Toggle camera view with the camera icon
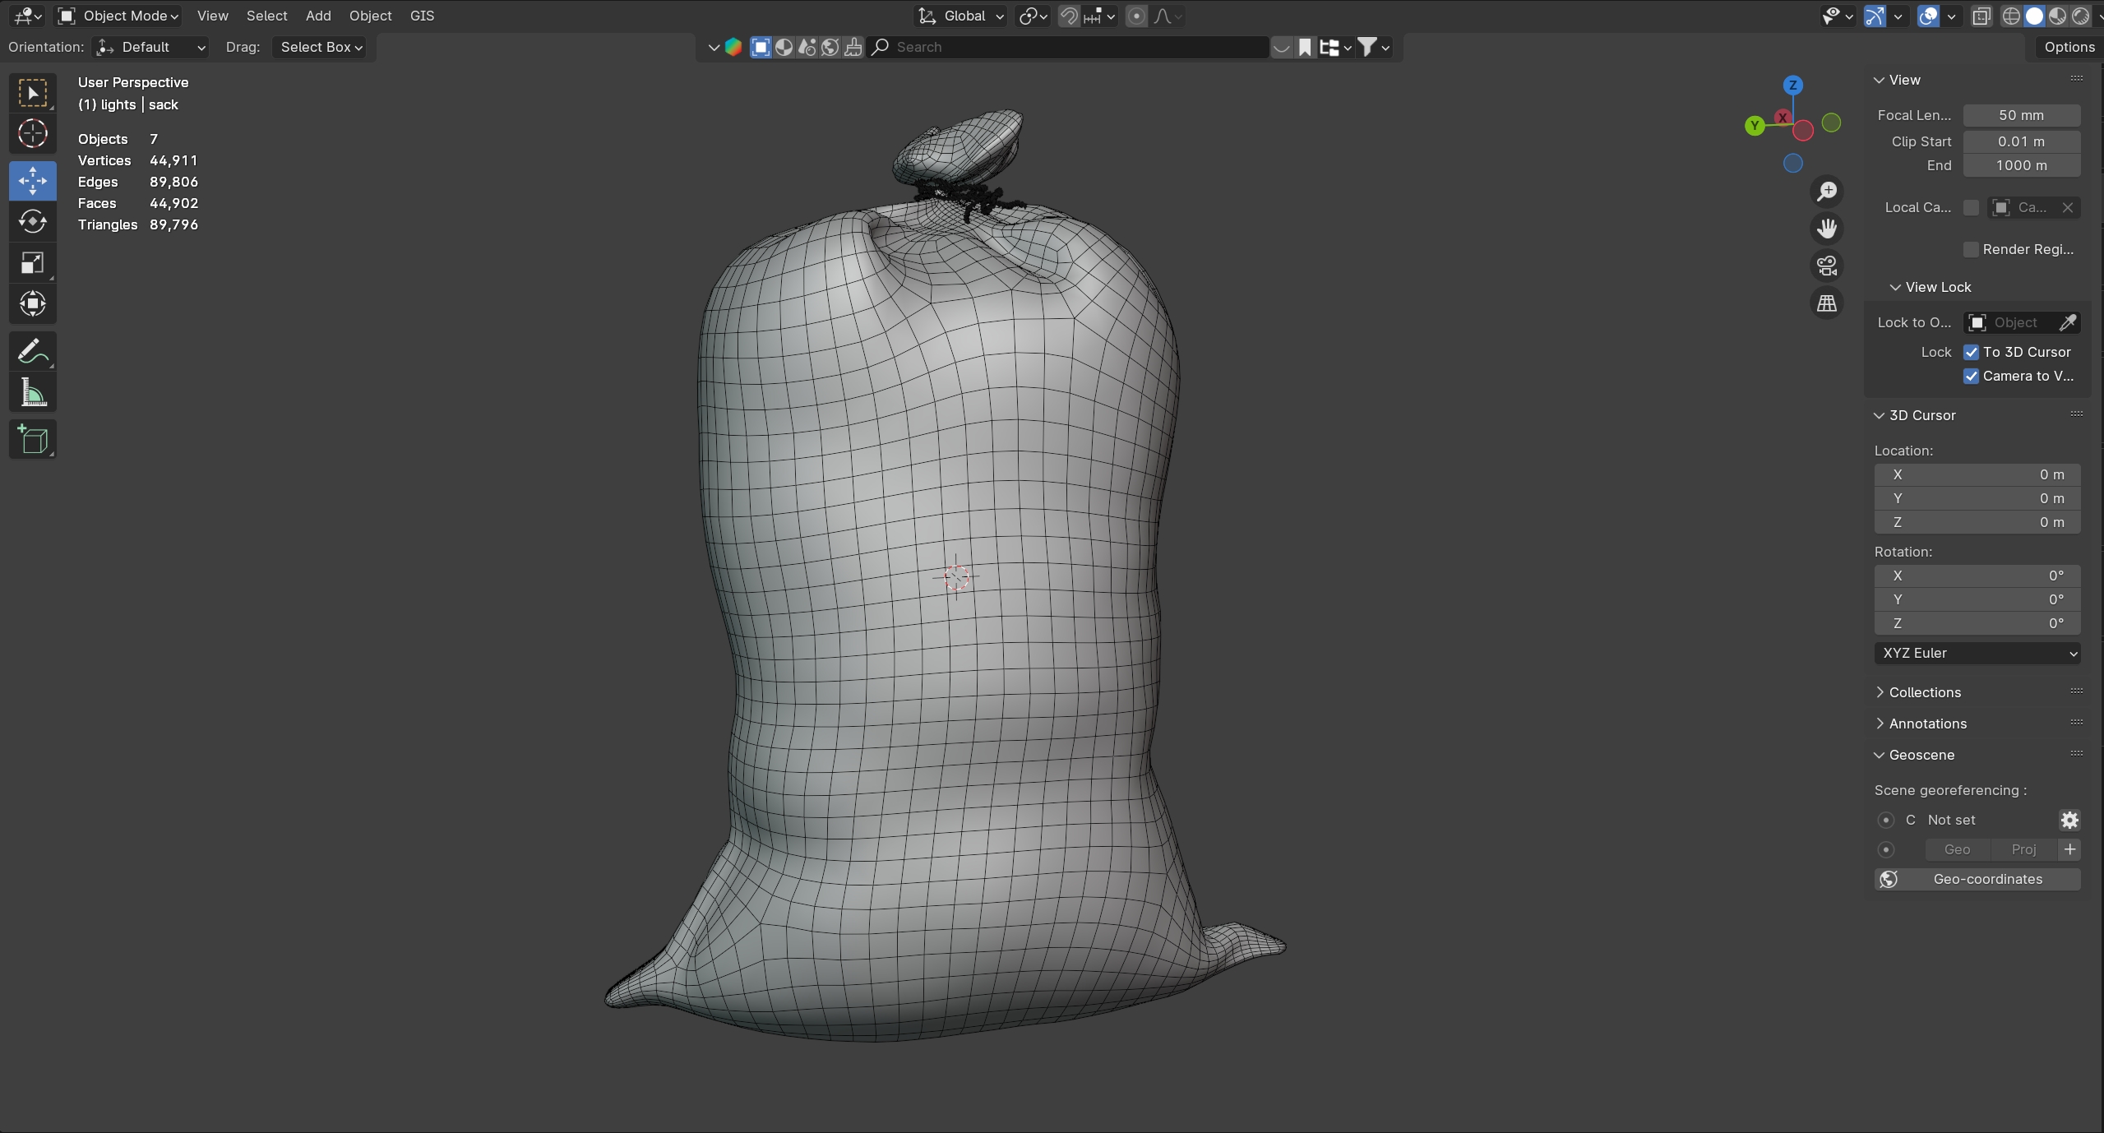The height and width of the screenshot is (1133, 2104). click(x=1827, y=266)
